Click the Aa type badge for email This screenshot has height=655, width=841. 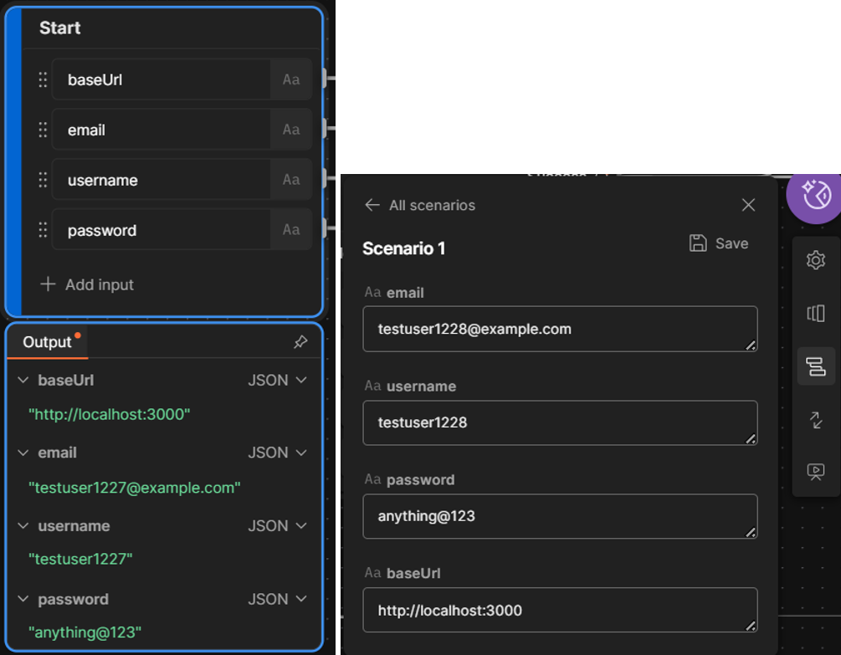coord(290,130)
